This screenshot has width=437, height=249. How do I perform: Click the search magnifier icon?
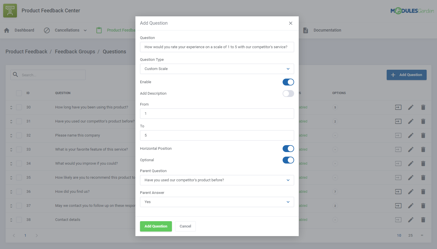[x=15, y=75]
